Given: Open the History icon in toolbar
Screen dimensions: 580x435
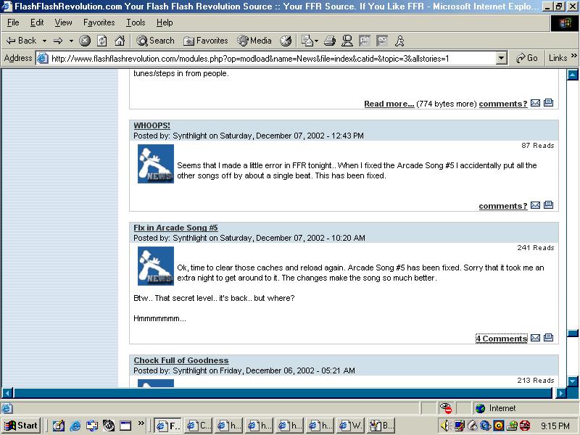Looking at the screenshot, I should [x=285, y=41].
